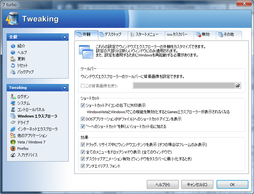Close the 7 turbo window

tap(244, 3)
